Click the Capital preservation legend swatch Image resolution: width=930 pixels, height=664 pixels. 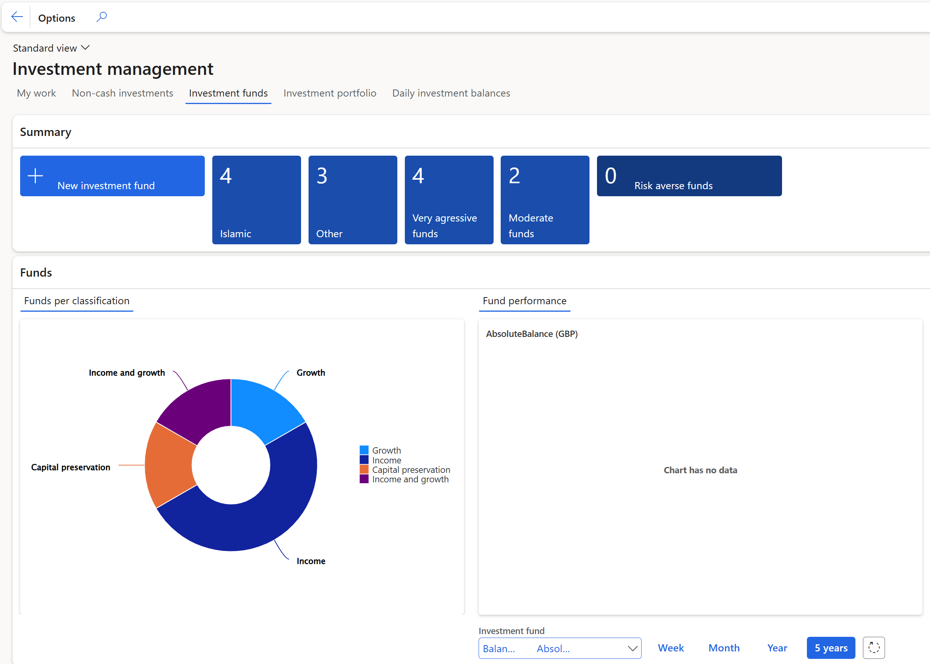click(364, 469)
